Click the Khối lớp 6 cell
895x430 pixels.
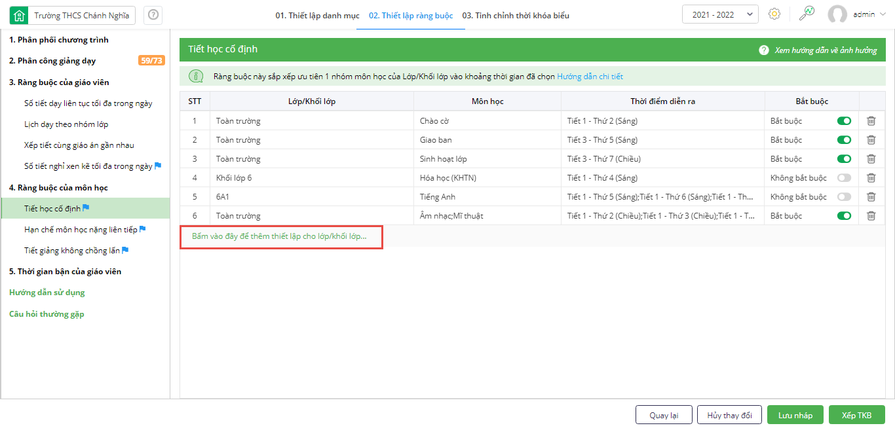(312, 178)
